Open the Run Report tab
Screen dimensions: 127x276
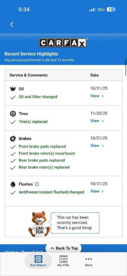coord(38,261)
